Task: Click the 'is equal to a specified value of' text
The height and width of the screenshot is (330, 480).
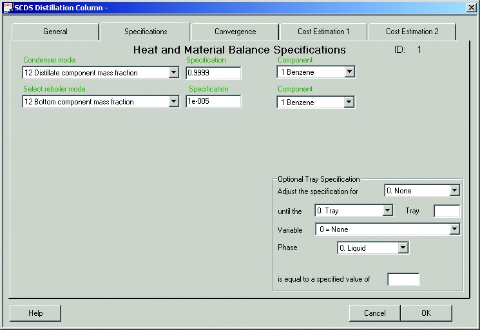Action: tap(324, 279)
